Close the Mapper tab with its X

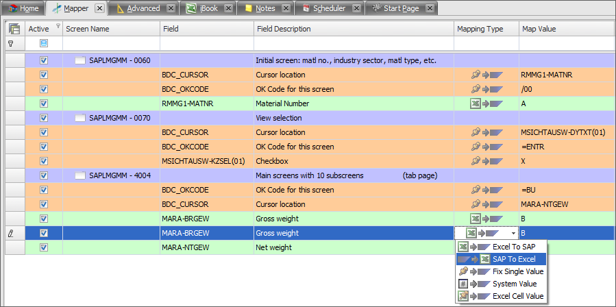tap(99, 9)
